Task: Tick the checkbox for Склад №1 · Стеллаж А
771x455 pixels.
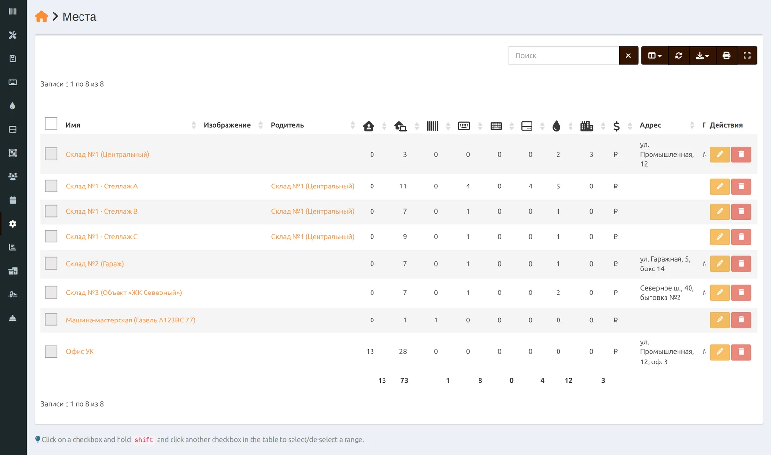Action: [51, 186]
